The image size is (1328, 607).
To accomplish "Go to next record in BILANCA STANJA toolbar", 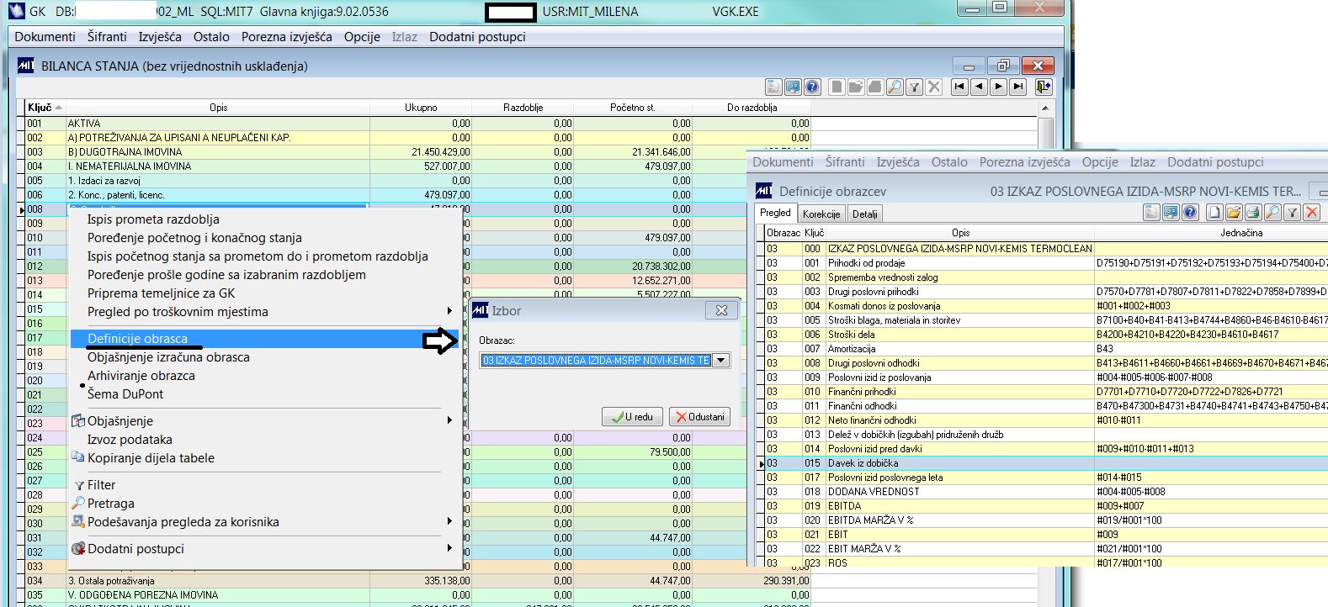I will (x=998, y=87).
